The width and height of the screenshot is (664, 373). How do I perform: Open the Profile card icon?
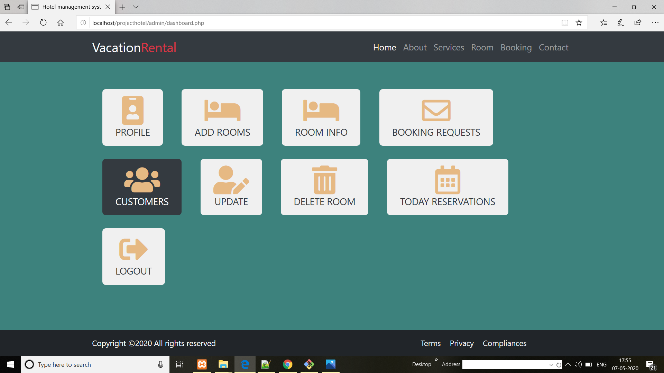click(132, 110)
